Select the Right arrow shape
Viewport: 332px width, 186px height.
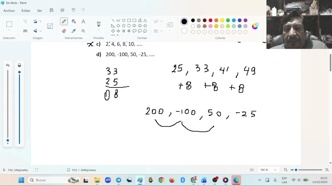click(x=134, y=26)
